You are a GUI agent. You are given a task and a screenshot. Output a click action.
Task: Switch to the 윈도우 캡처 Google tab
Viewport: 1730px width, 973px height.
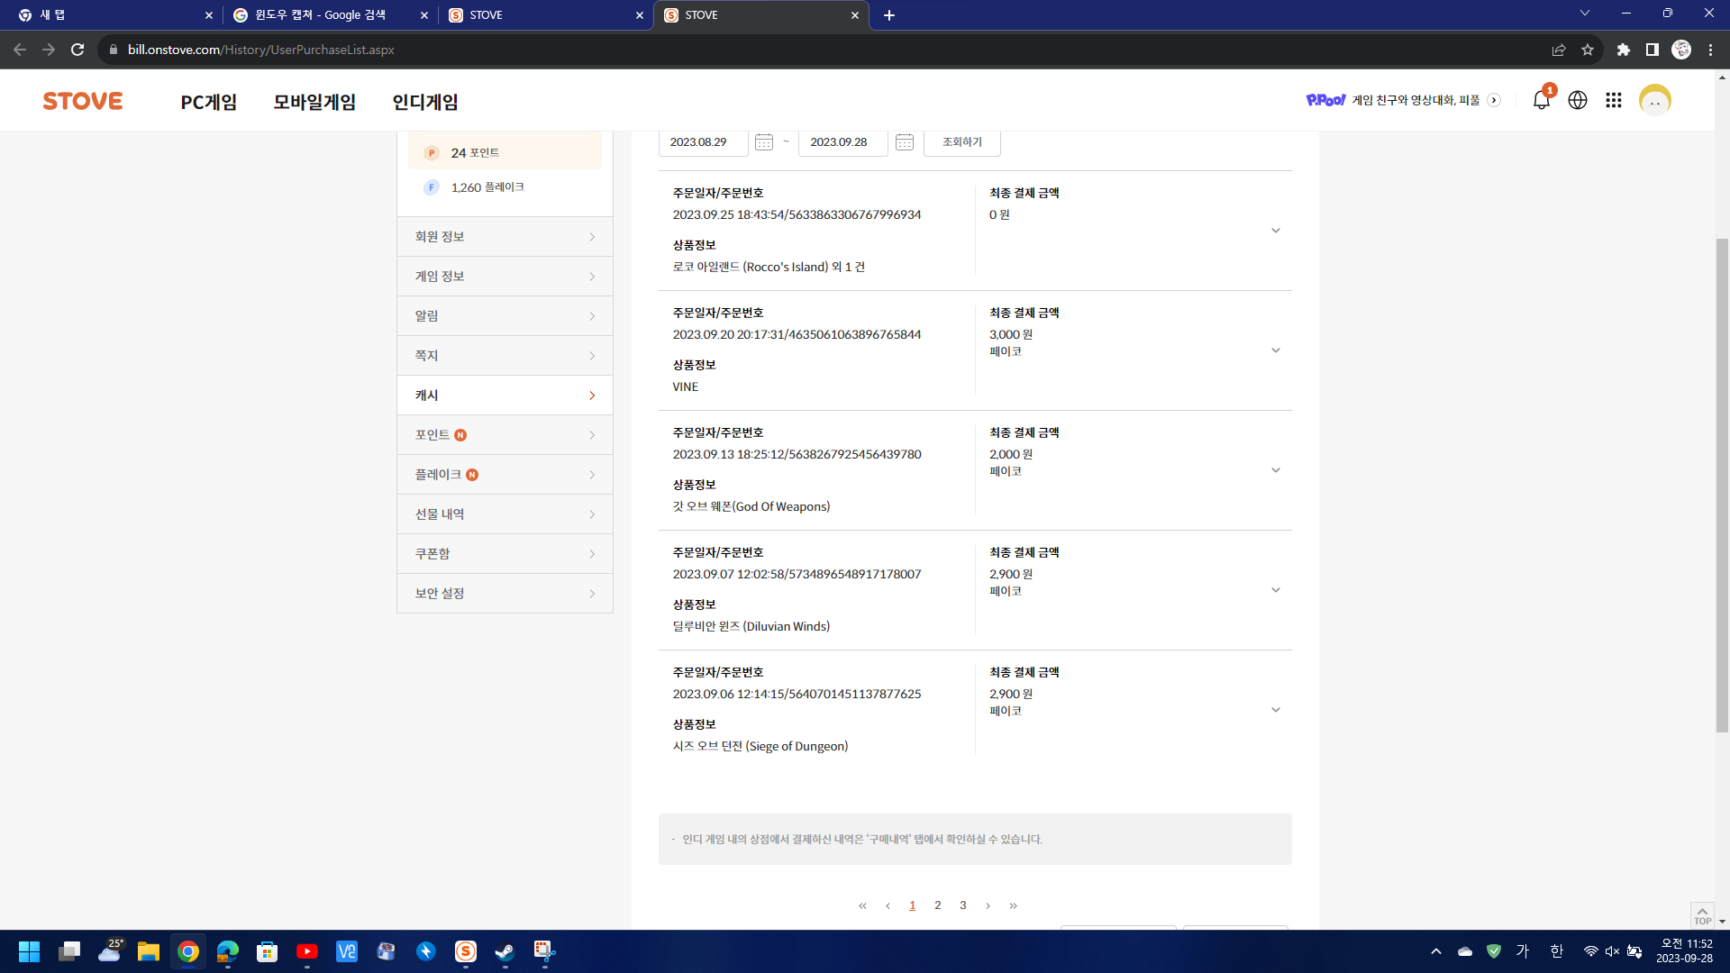click(x=330, y=15)
